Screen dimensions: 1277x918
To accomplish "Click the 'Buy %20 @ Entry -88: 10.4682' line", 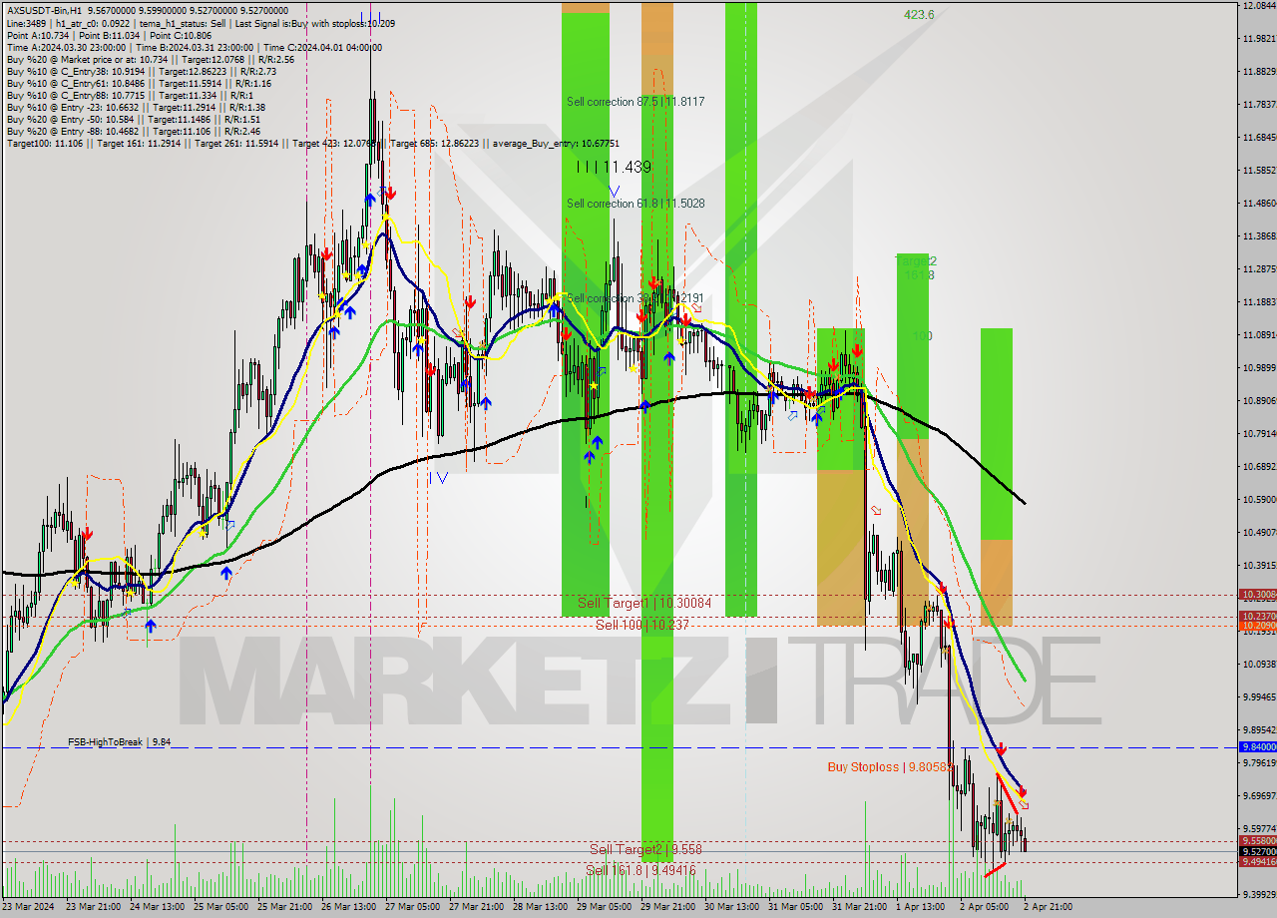I will [134, 131].
